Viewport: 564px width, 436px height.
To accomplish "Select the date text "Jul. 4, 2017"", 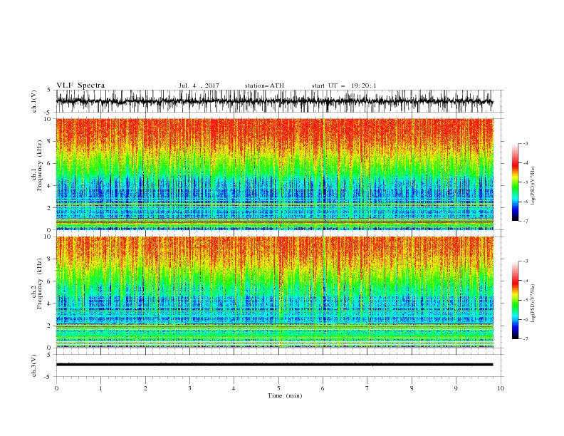I will tap(199, 85).
